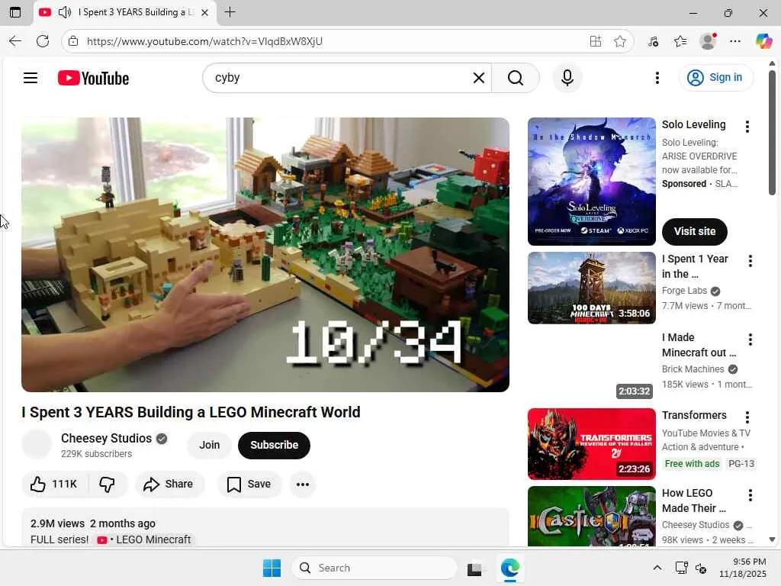Open Transformers movie thumbnail
The width and height of the screenshot is (781, 586).
[x=592, y=444]
